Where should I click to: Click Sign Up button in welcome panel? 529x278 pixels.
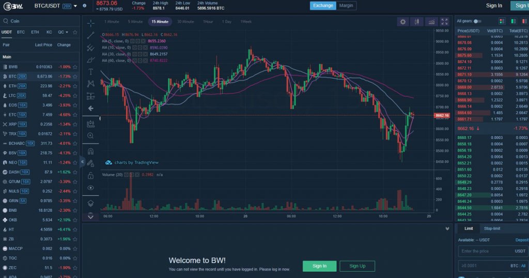[x=357, y=266]
